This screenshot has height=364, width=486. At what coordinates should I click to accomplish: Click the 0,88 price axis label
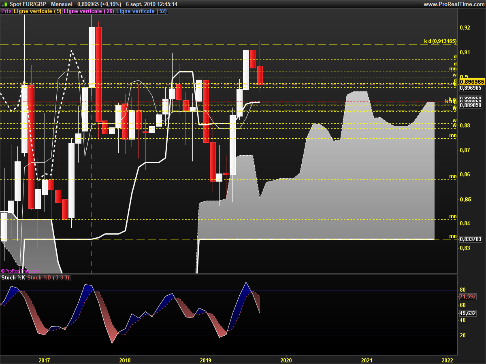click(x=465, y=126)
